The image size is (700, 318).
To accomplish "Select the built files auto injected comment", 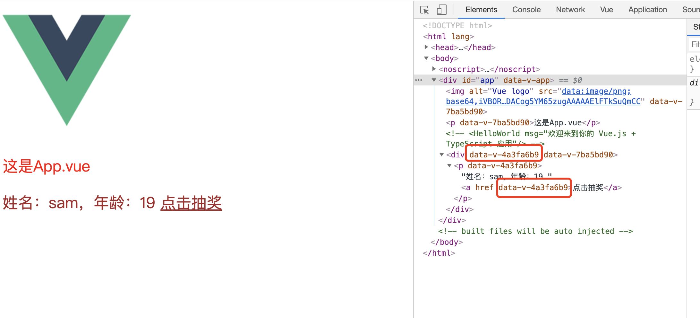I will [535, 231].
